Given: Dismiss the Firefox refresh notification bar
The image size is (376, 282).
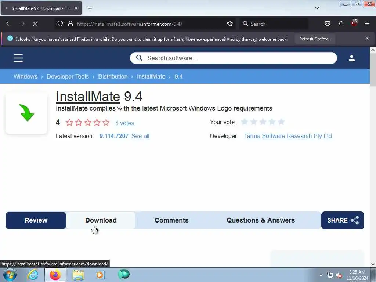Looking at the screenshot, I should (367, 38).
